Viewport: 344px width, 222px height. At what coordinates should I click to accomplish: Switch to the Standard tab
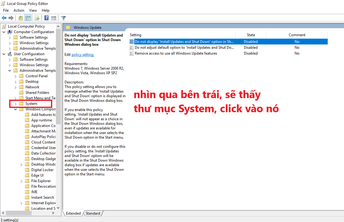93,213
